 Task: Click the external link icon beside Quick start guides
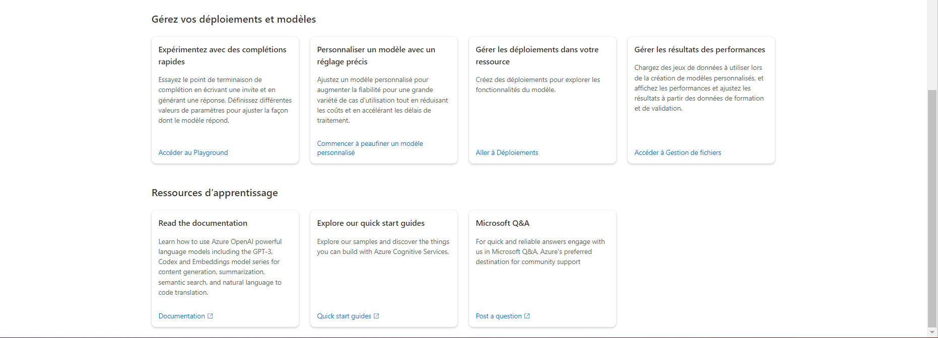tap(376, 316)
